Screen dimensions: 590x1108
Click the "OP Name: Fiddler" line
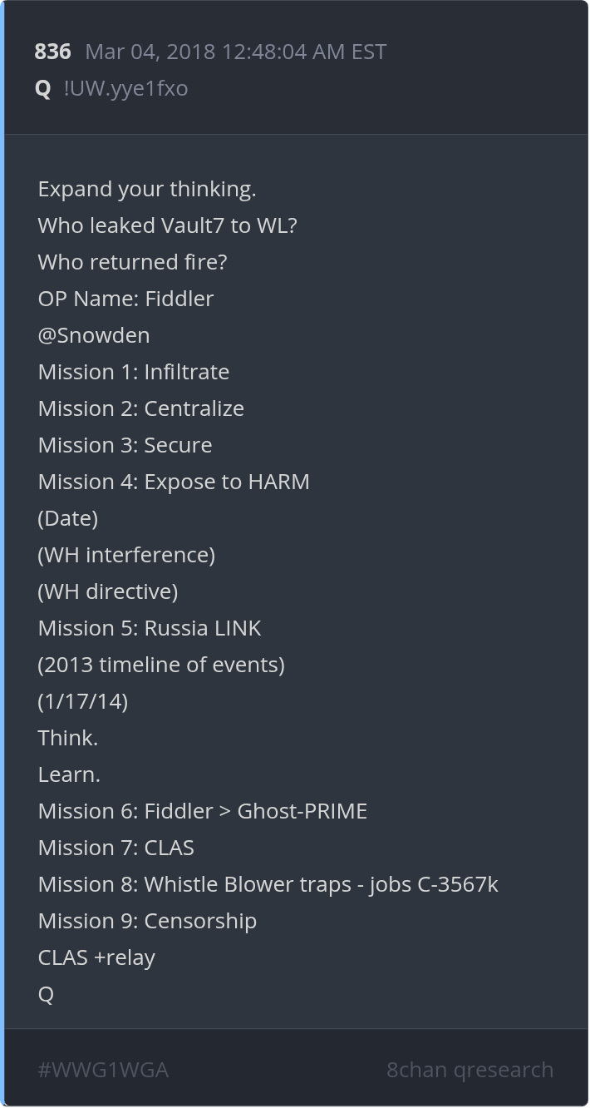pos(125,299)
